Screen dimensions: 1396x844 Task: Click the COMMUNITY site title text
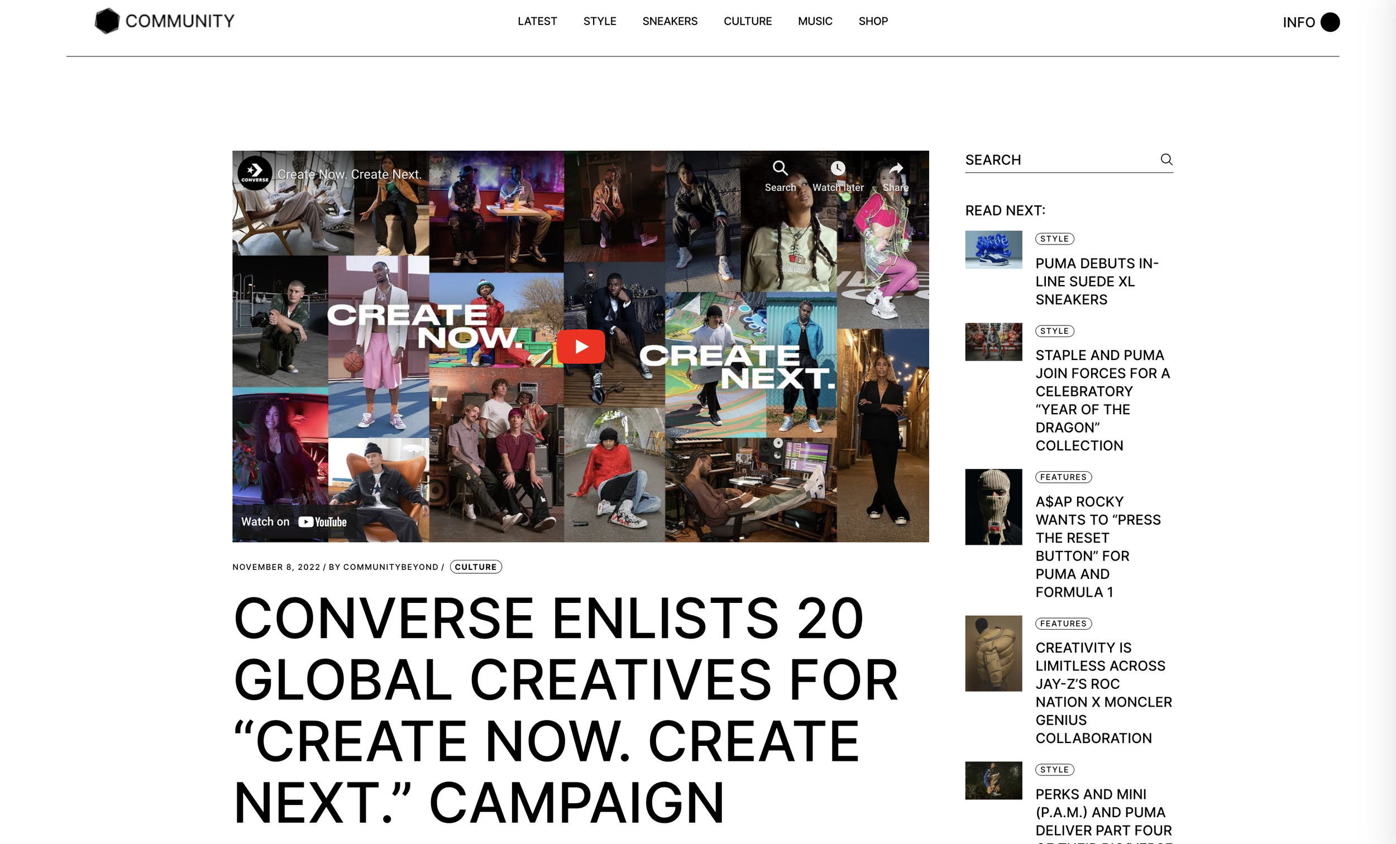(180, 21)
